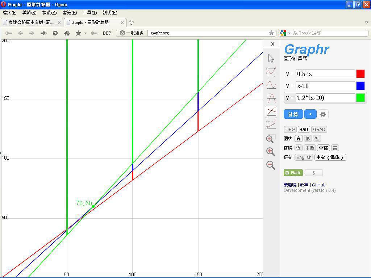The width and height of the screenshot is (371, 278).
Task: Click the zoom-out magnifier with minus
Action: coord(271,165)
